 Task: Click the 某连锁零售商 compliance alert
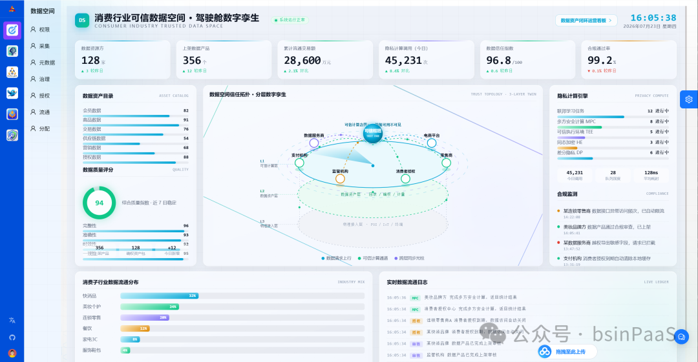(613, 214)
